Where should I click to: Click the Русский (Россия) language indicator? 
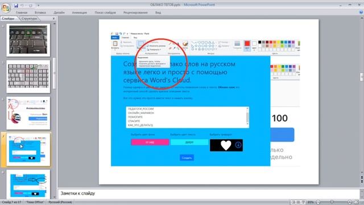point(60,202)
